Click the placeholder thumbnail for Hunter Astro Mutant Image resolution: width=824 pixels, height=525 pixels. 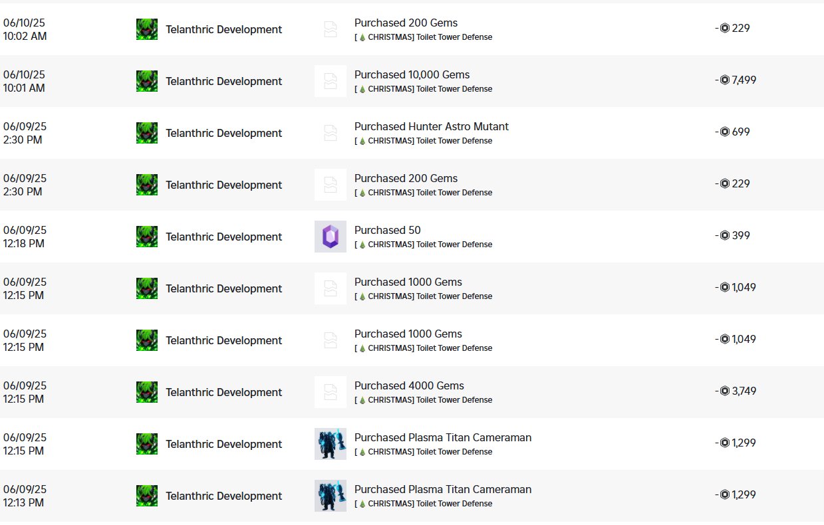click(x=331, y=133)
